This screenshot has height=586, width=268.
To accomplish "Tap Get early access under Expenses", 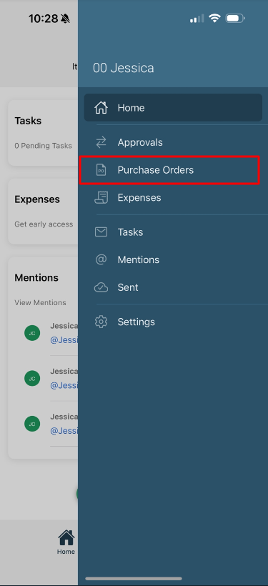I will (44, 224).
